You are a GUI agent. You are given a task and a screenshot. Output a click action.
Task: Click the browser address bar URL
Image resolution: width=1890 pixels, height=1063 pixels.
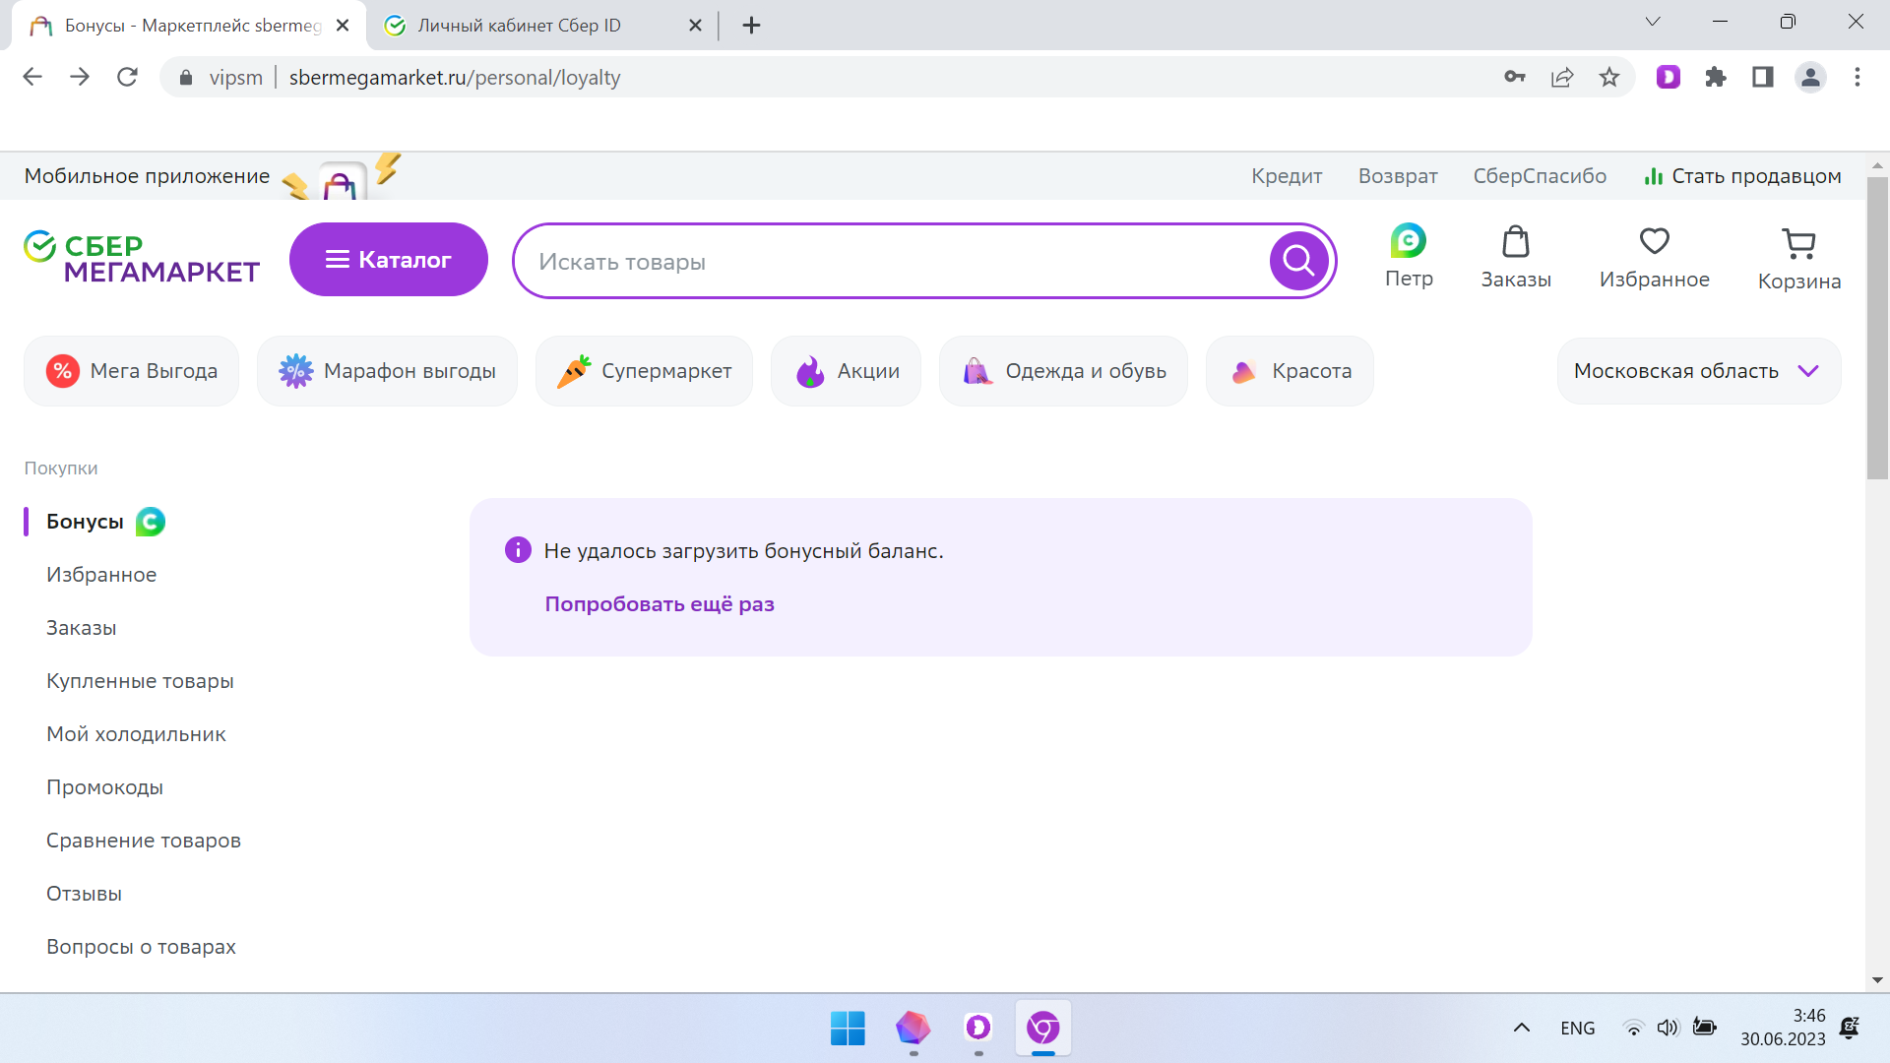pyautogui.click(x=455, y=77)
